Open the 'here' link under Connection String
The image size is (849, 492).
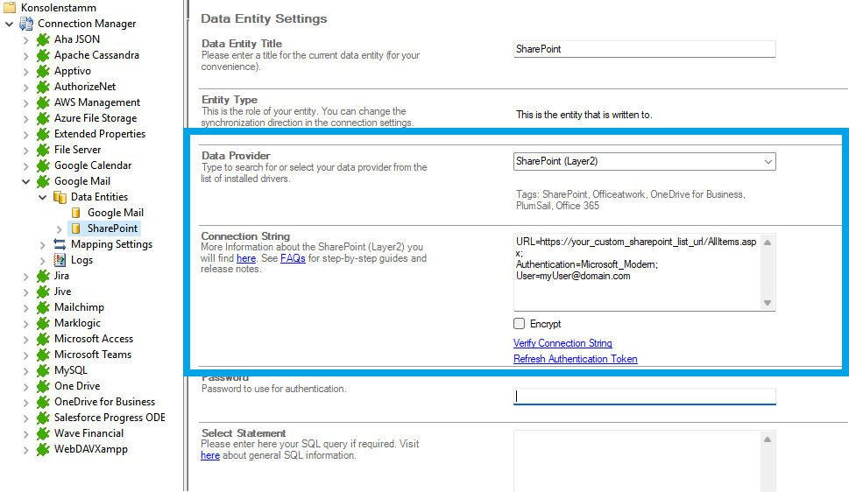(246, 258)
